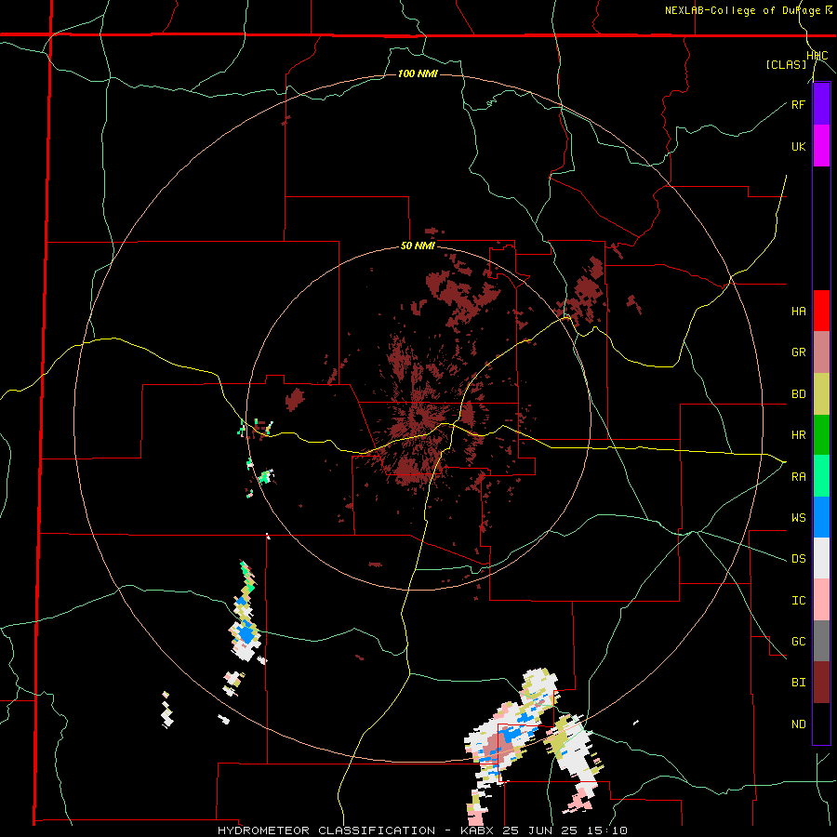This screenshot has height=837, width=837.
Task: Click the gray GC legend swatch
Action: click(821, 641)
